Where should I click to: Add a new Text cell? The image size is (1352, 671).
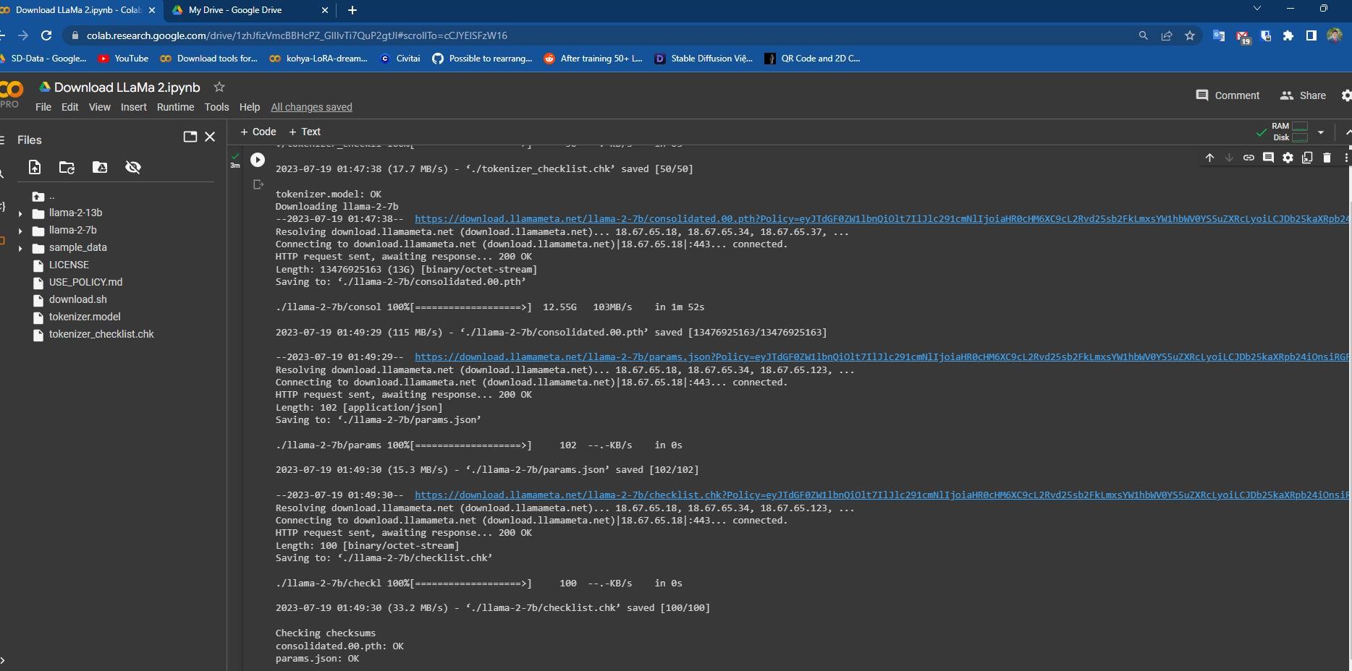(305, 132)
